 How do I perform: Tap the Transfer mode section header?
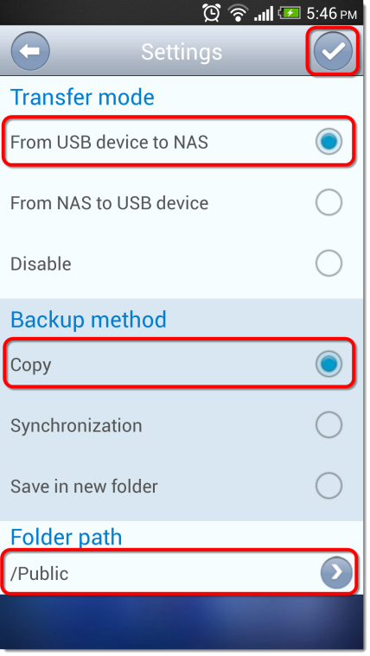coord(82,97)
